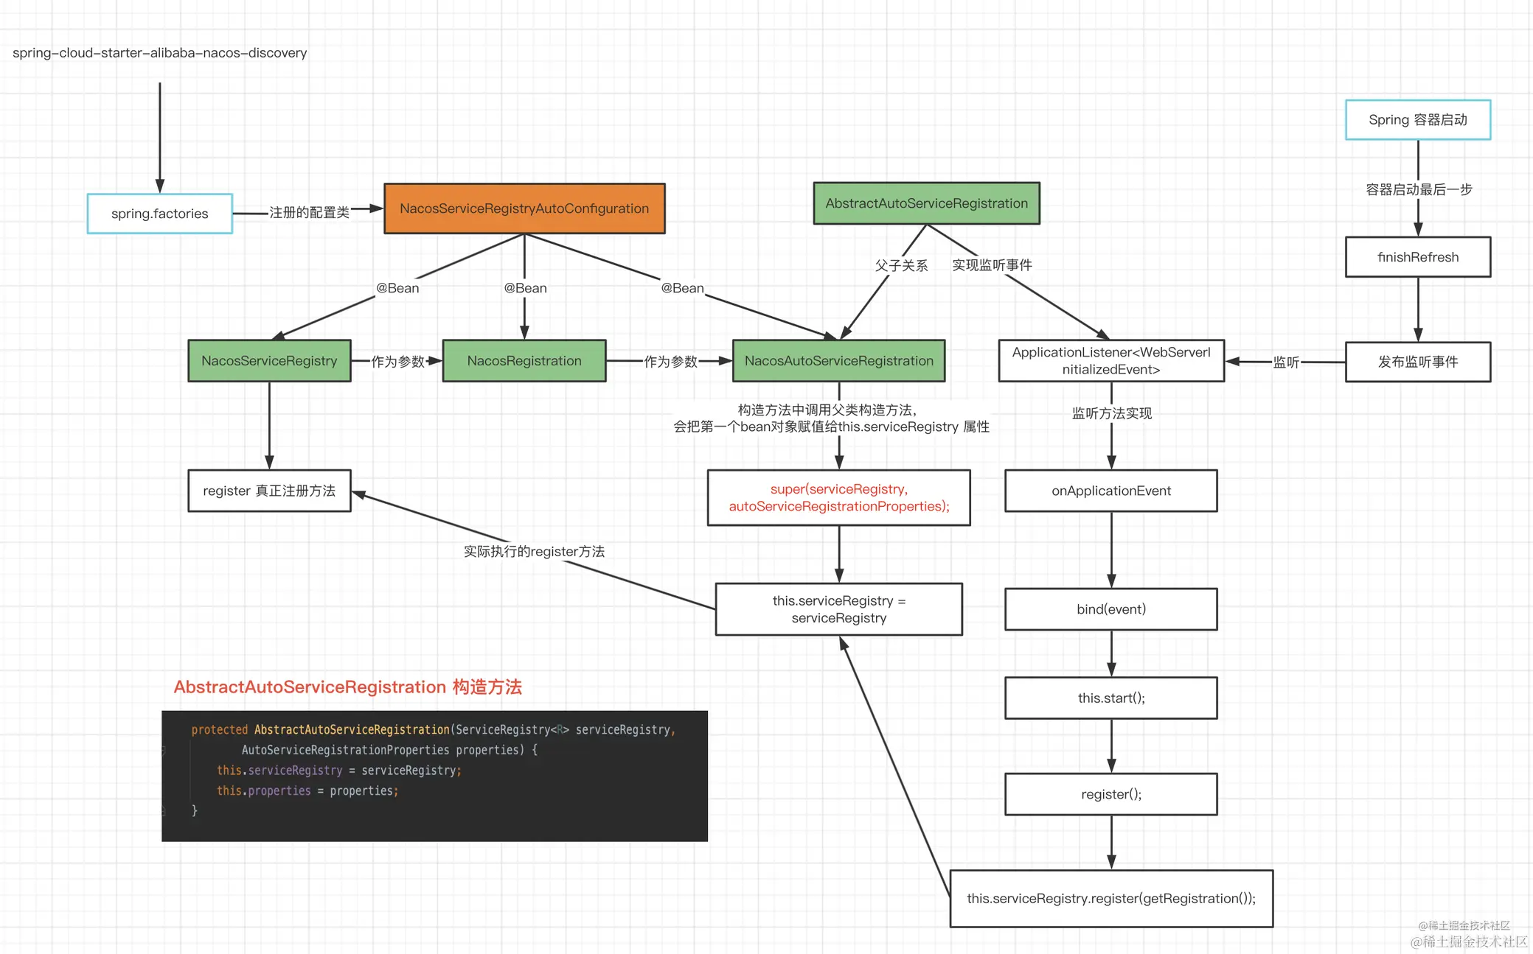The width and height of the screenshot is (1533, 954).
Task: Select the register(); node
Action: [x=1110, y=794]
